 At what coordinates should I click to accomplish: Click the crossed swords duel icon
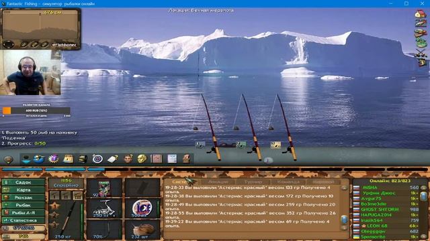point(421,53)
